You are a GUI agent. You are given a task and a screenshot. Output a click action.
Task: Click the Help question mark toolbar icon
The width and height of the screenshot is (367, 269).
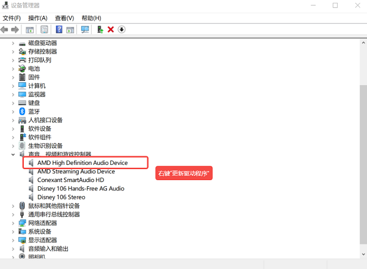pos(59,29)
